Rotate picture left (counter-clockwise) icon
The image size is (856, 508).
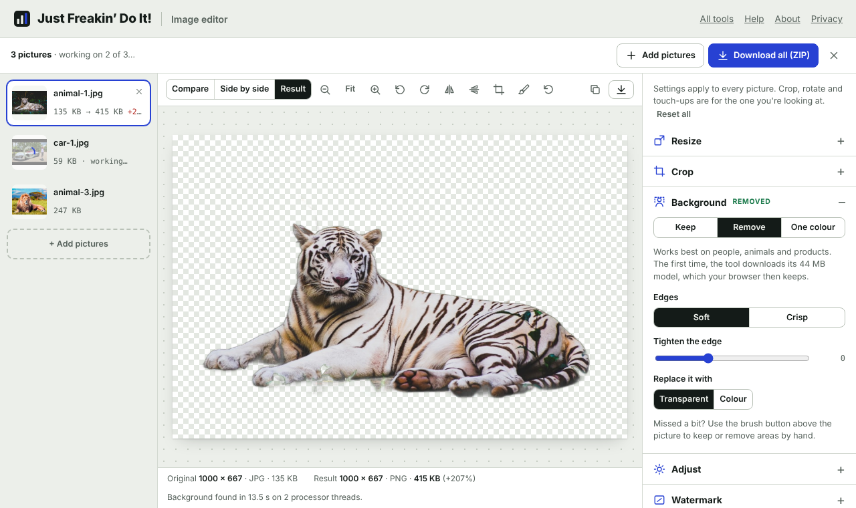(x=400, y=90)
